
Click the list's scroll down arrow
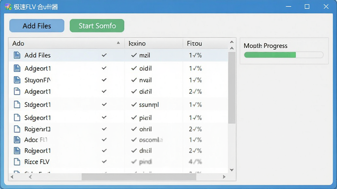[x=231, y=170]
